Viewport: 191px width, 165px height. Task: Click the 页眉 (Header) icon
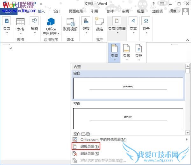(114, 48)
